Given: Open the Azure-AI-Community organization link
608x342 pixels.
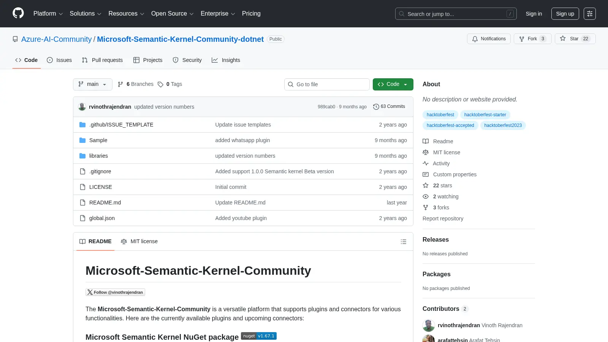Looking at the screenshot, I should coord(56,39).
